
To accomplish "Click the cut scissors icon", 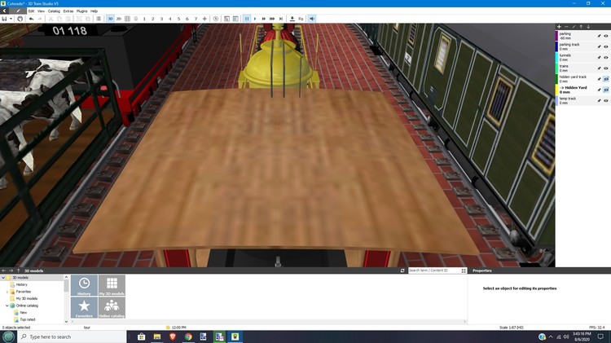I will click(x=51, y=19).
